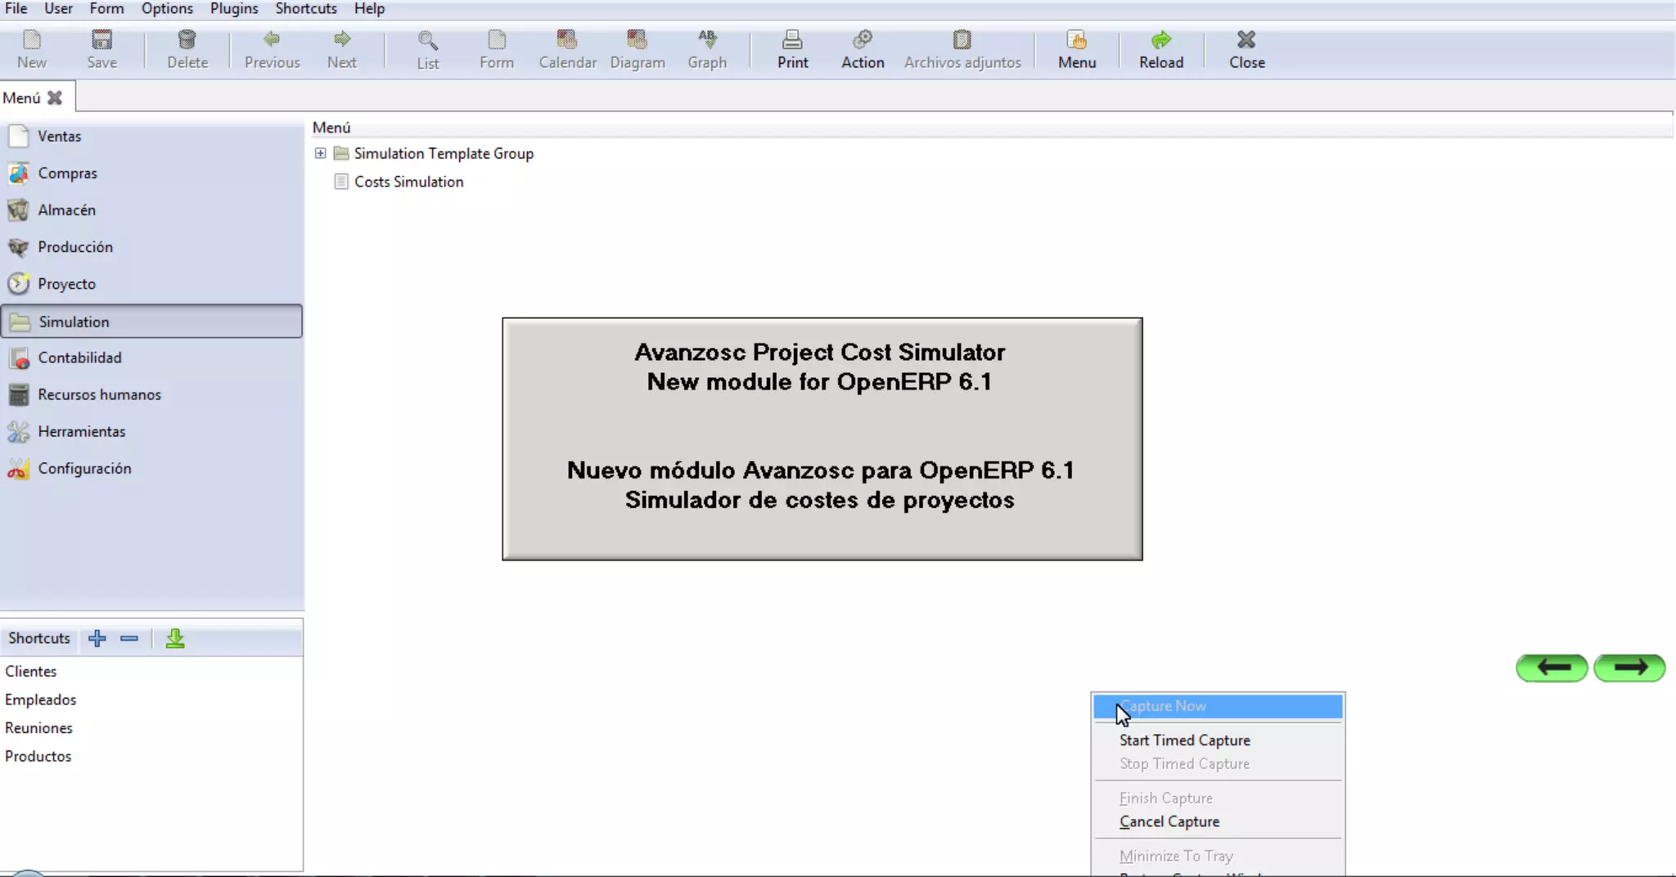The width and height of the screenshot is (1676, 877).
Task: Click the Save toolbar icon
Action: click(x=102, y=49)
